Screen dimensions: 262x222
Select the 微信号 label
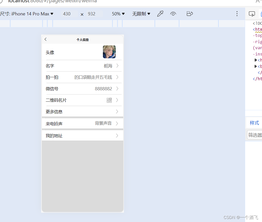tap(52, 89)
